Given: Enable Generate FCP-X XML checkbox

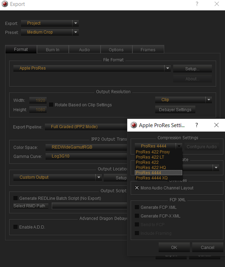Looking at the screenshot, I should 137,216.
